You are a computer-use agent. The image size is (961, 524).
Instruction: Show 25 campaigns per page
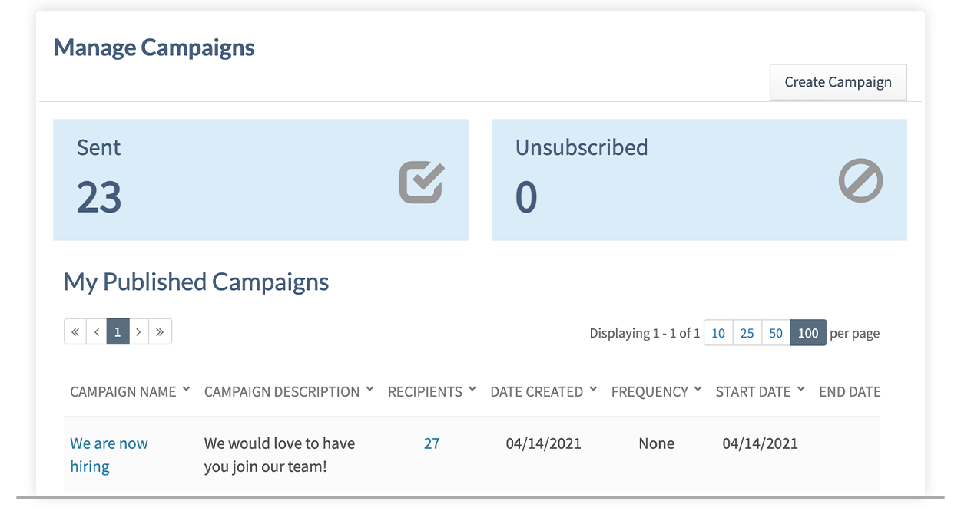747,333
